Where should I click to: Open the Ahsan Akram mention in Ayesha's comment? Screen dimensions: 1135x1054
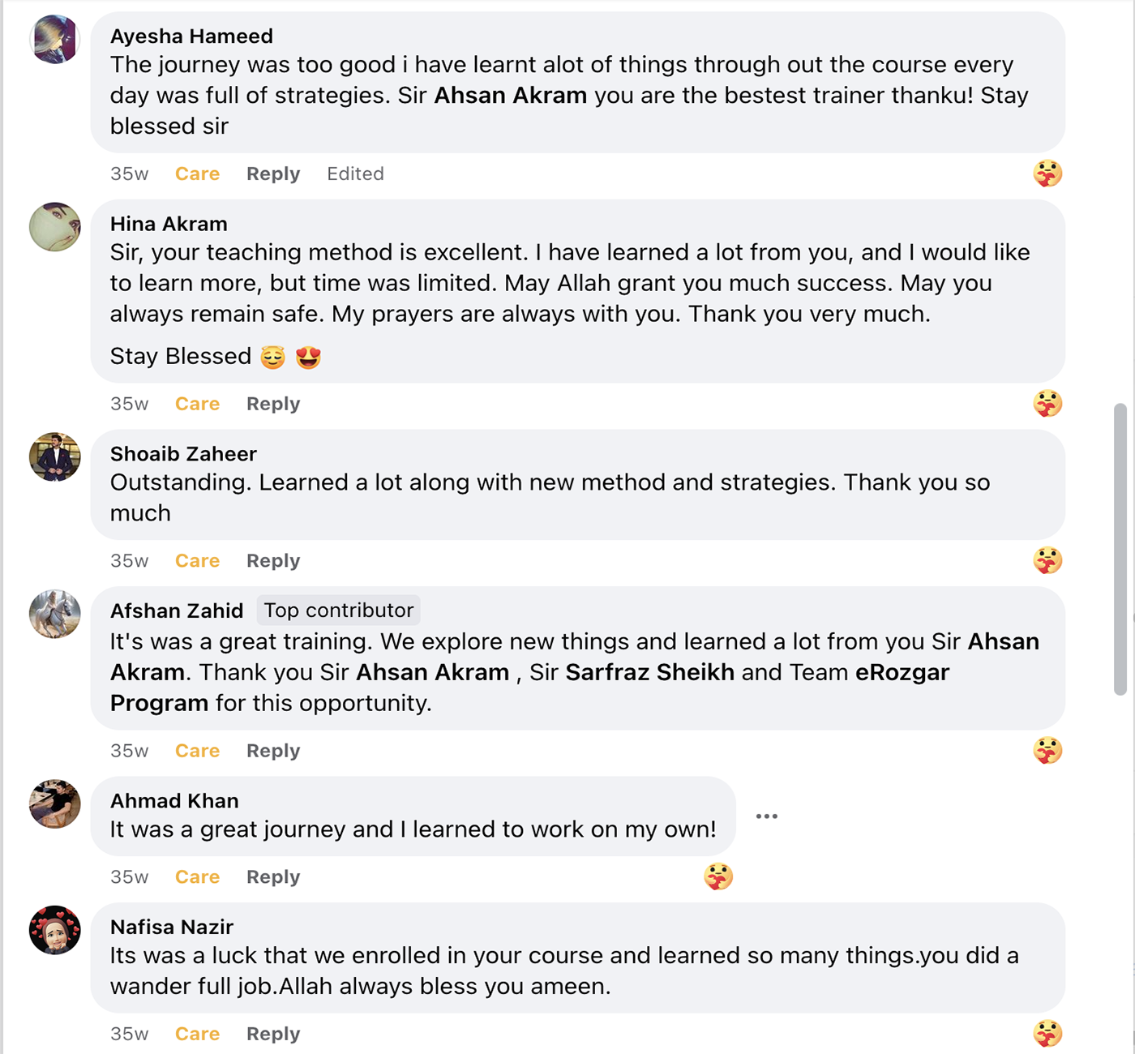click(510, 96)
